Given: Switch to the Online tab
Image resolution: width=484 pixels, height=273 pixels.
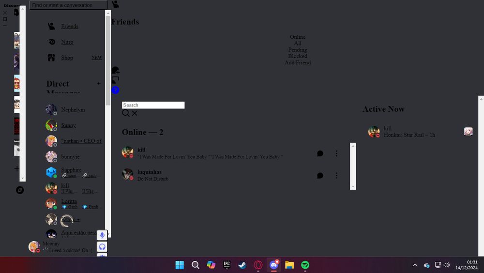Looking at the screenshot, I should click(298, 37).
